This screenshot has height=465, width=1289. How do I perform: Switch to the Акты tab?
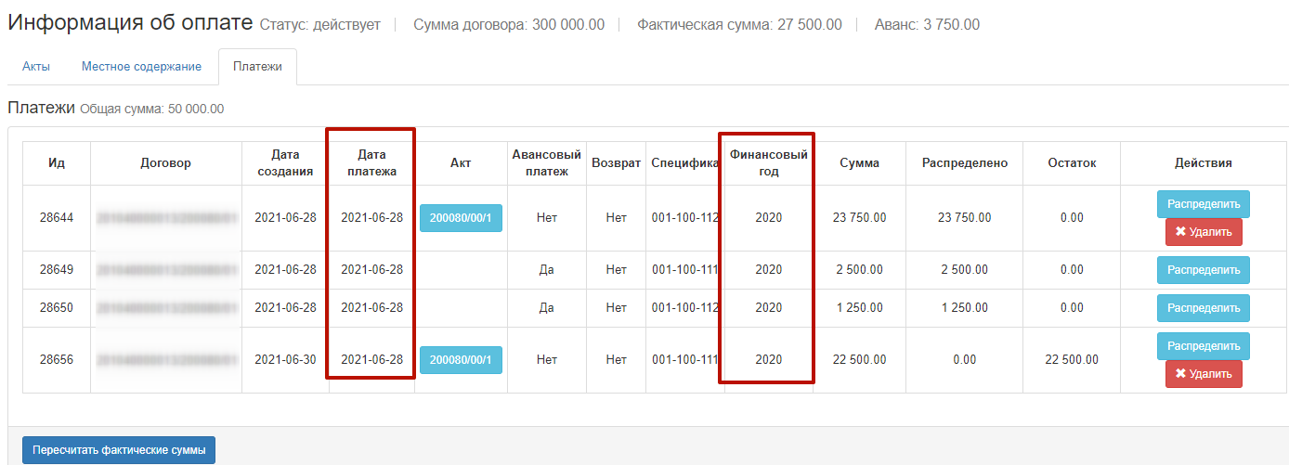coord(36,67)
